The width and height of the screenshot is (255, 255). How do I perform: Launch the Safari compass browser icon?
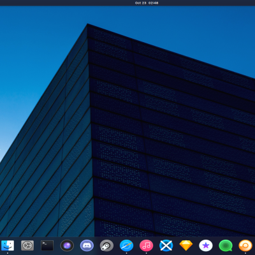click(126, 245)
